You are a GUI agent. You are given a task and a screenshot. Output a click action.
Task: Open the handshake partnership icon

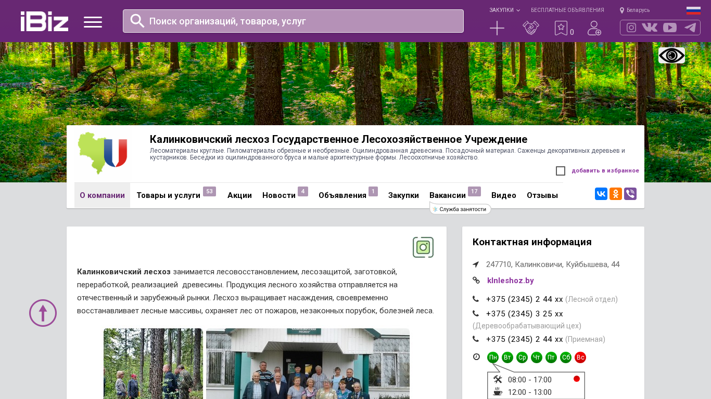(x=530, y=28)
